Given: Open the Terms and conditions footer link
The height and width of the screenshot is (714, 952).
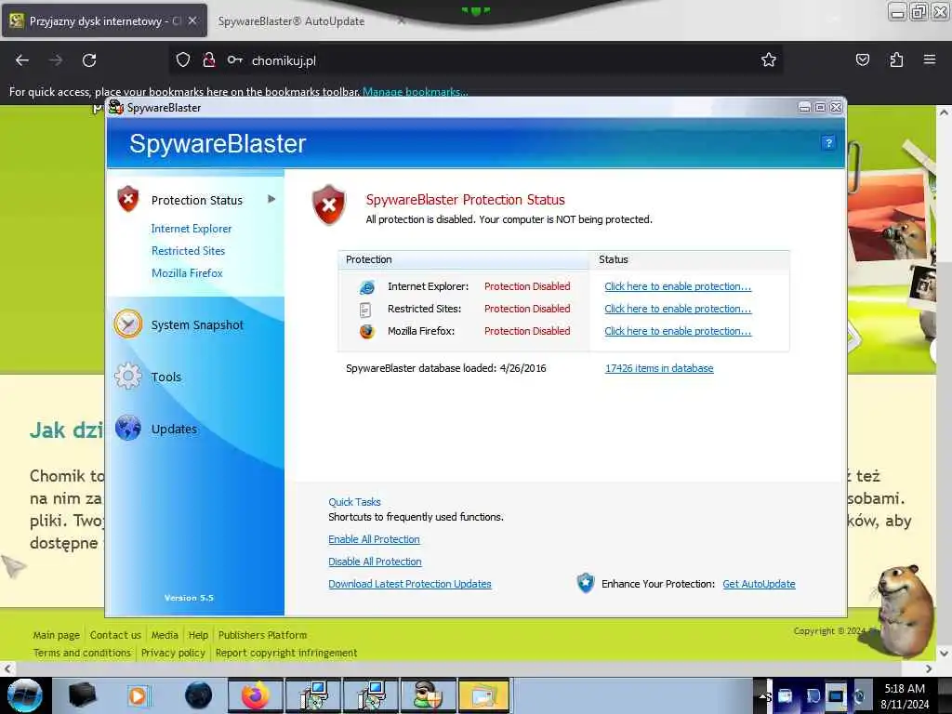Looking at the screenshot, I should click(82, 653).
